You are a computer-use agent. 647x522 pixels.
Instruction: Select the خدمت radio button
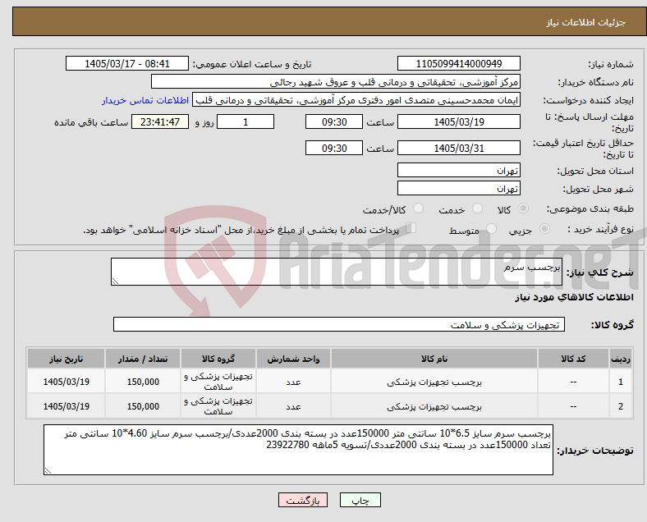point(477,208)
